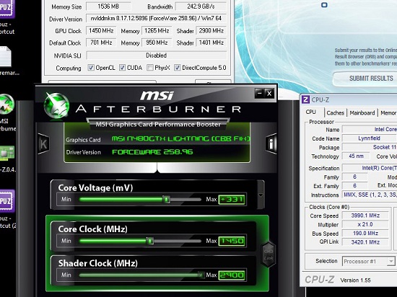Click the Shader Clock 2900 value field
397x297 pixels.
(x=232, y=275)
